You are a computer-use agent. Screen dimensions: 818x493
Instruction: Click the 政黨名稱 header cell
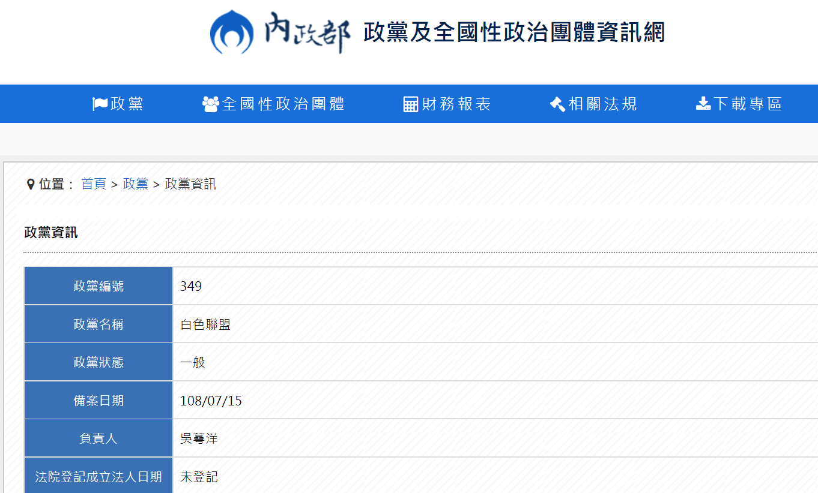coord(98,324)
